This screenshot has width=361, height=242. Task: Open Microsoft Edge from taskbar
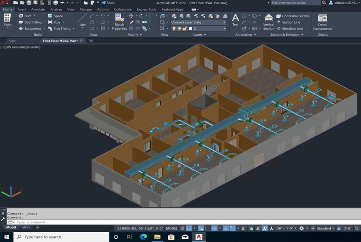tap(144, 237)
